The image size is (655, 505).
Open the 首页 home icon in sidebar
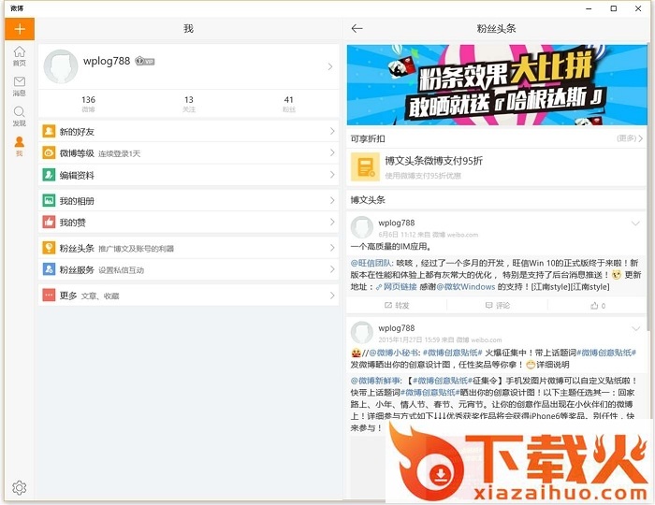click(x=20, y=56)
